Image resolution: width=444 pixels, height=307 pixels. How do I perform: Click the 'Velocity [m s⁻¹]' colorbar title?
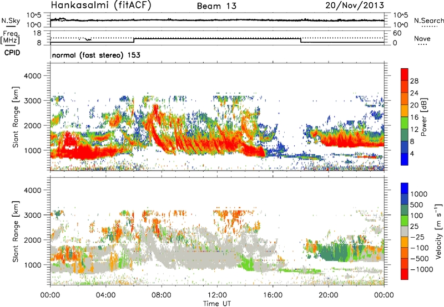[438, 231]
